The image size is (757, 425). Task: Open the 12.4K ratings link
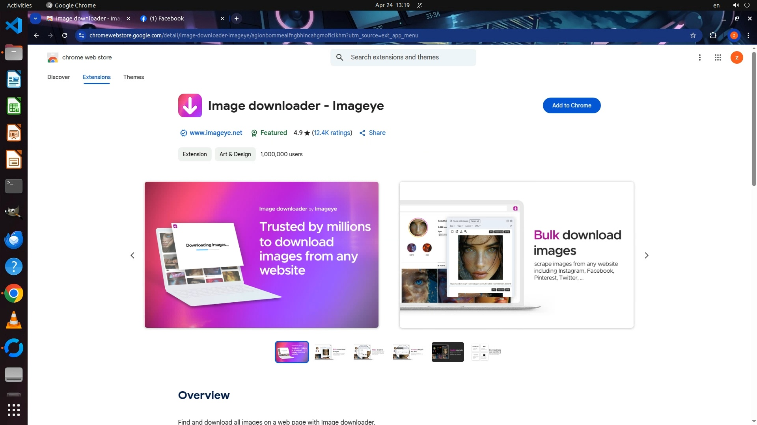[332, 133]
